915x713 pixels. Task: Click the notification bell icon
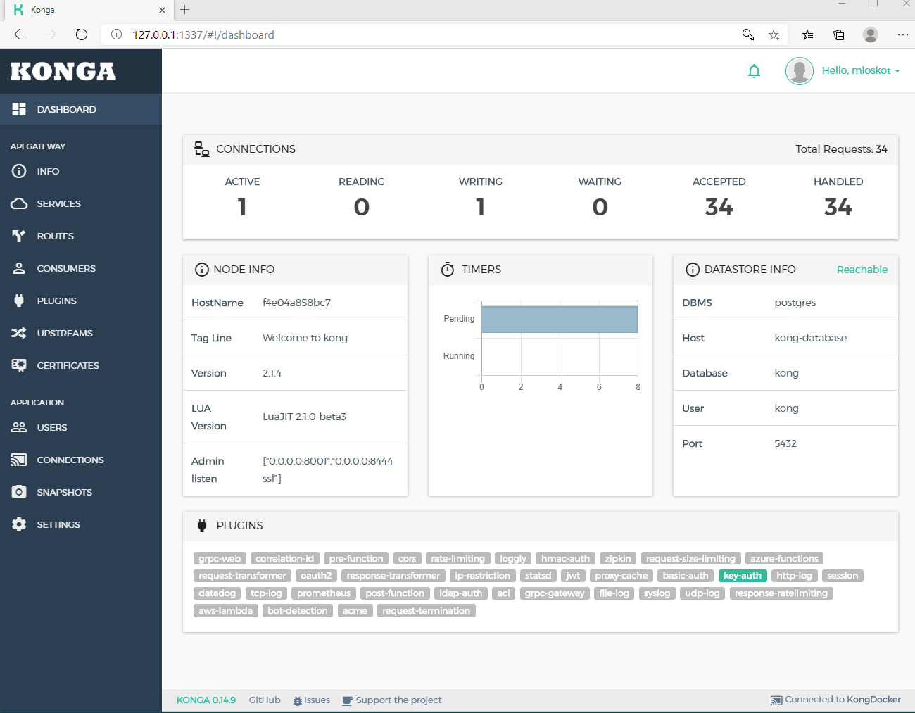pos(754,71)
